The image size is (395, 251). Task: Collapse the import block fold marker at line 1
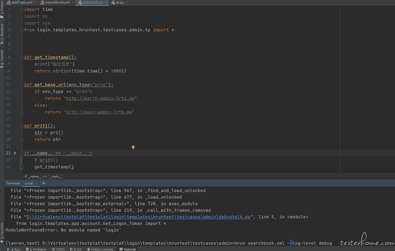point(22,9)
